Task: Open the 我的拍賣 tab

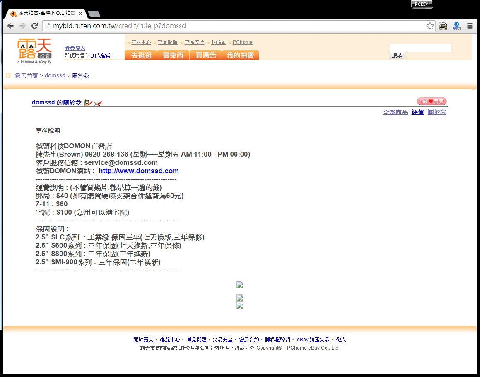Action: 240,55
